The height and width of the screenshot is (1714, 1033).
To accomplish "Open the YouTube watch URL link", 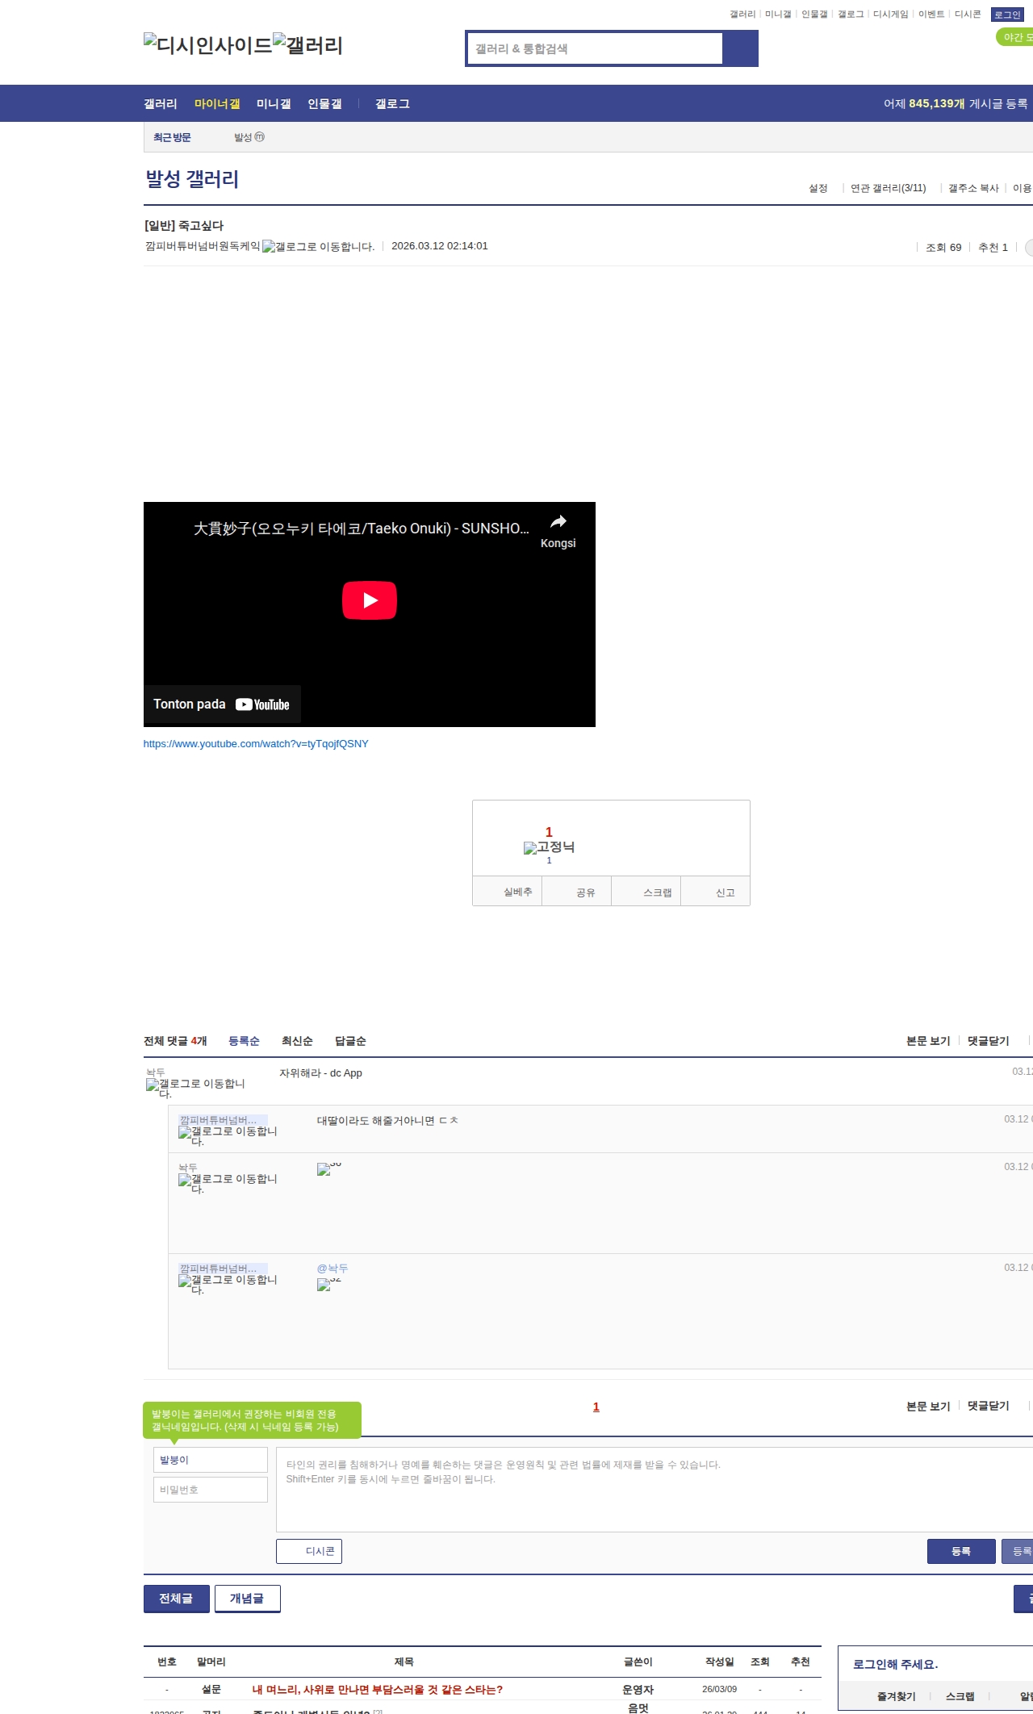I will click(256, 744).
